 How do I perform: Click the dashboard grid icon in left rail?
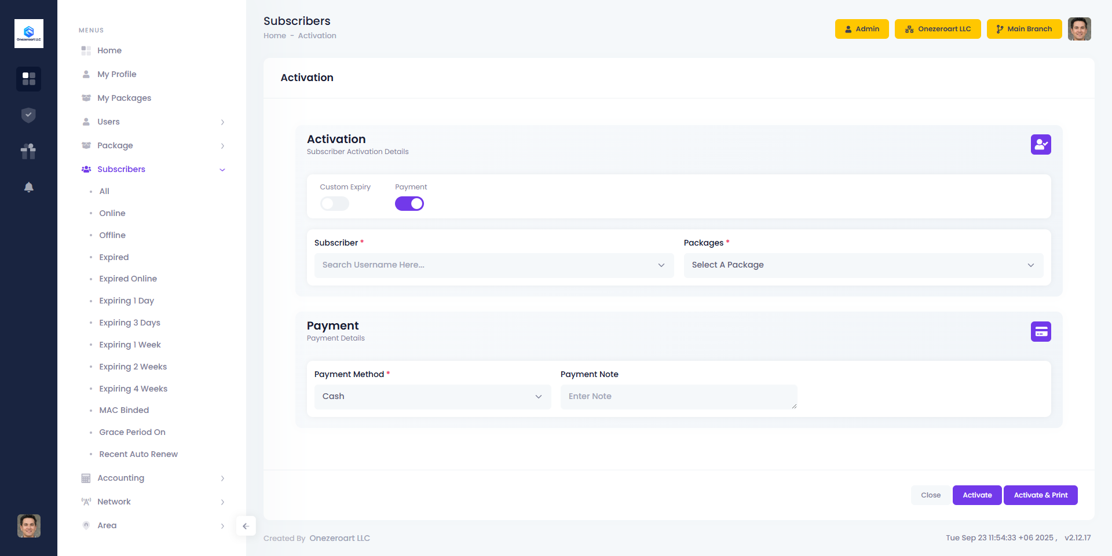[28, 79]
